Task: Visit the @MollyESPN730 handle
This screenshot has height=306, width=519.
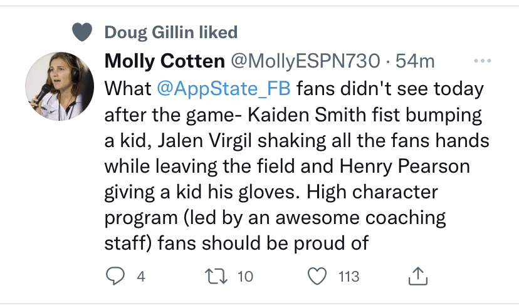Action: [x=306, y=61]
